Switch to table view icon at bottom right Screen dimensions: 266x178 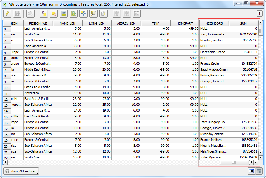tap(259, 171)
